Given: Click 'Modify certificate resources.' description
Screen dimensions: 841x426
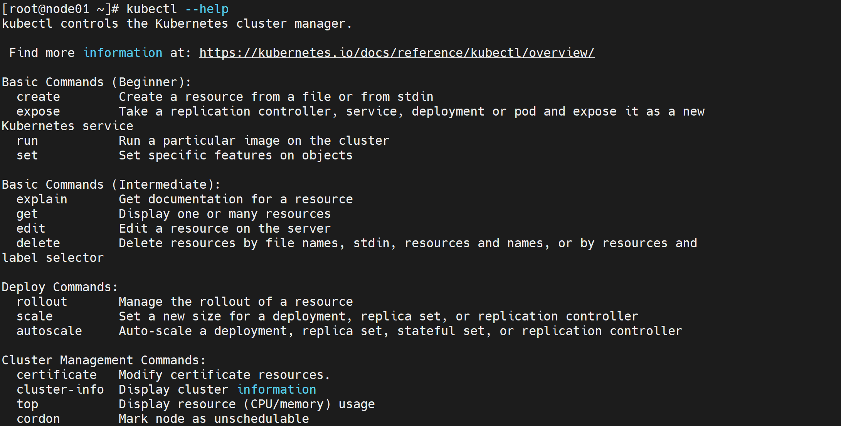Looking at the screenshot, I should click(224, 375).
